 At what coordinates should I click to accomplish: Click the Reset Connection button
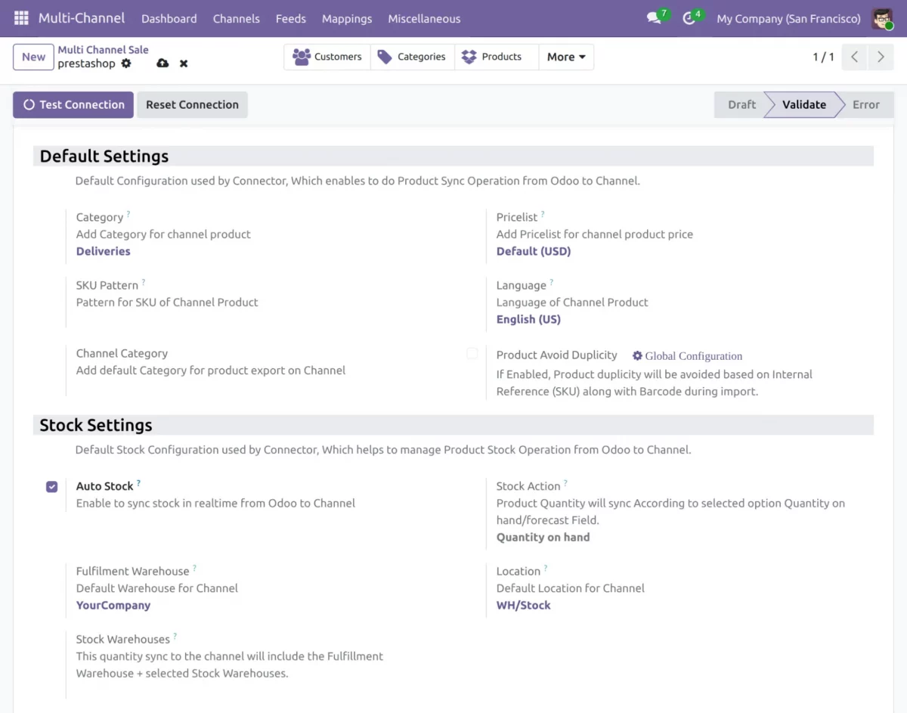coord(192,104)
